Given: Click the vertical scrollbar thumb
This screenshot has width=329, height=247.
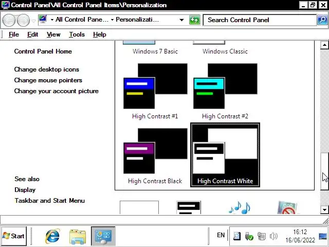Looking at the screenshot, I should 324,171.
